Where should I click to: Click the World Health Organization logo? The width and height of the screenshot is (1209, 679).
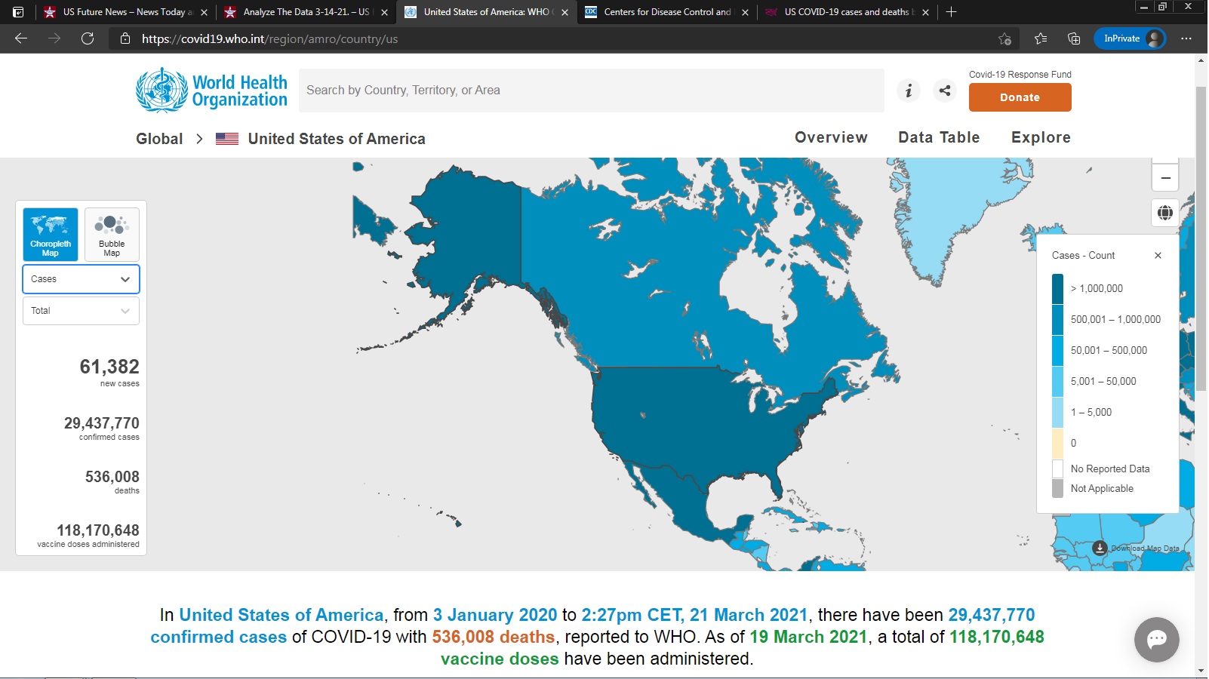pyautogui.click(x=212, y=91)
